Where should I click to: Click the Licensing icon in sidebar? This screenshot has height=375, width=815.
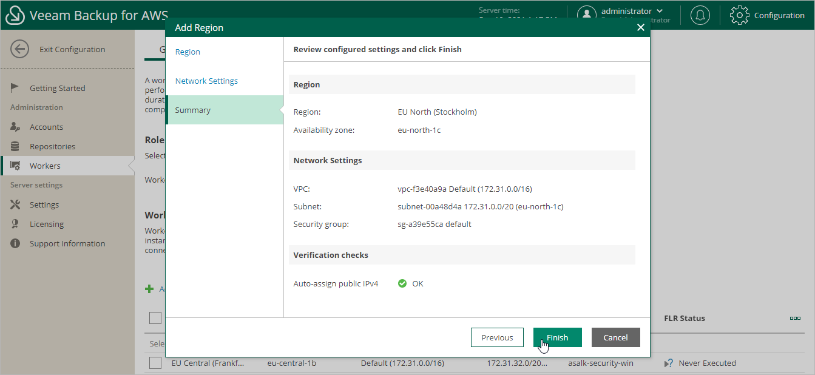tap(16, 224)
